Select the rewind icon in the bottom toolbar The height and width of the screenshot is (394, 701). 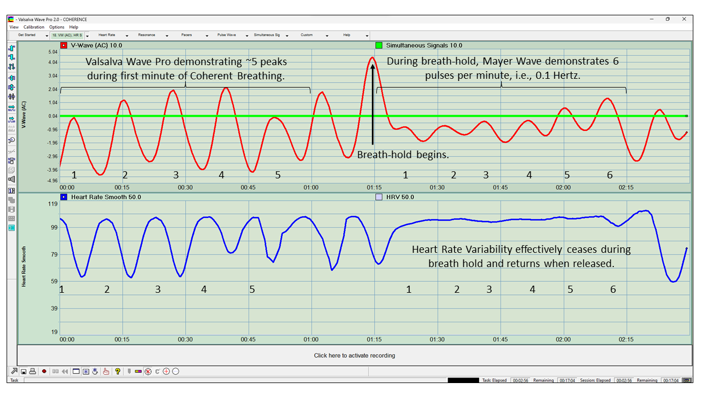pos(65,372)
